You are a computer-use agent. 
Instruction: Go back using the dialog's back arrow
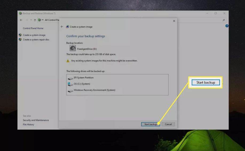(x=62, y=27)
